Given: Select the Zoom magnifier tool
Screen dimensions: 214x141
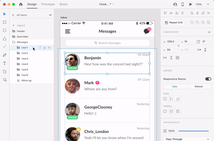Looking at the screenshot, I should point(5,80).
